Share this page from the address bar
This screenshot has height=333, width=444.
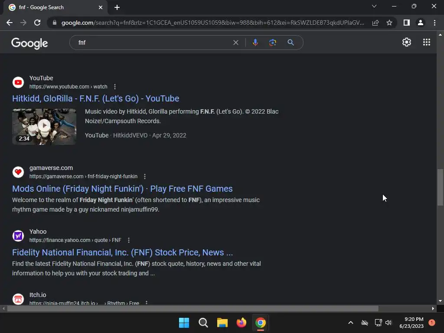click(x=375, y=23)
